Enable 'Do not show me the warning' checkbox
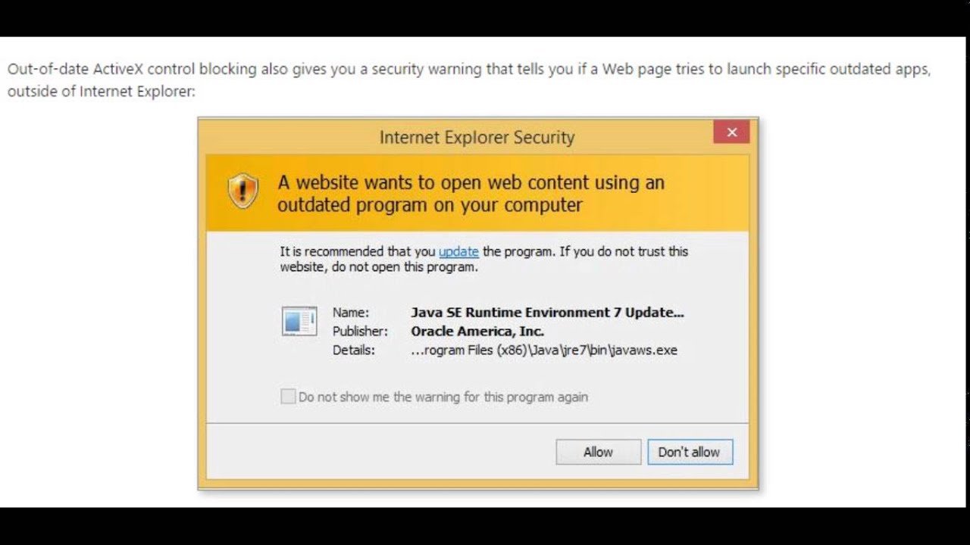 288,397
